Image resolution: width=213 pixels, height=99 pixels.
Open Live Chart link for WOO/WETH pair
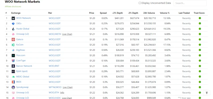tap(67, 34)
